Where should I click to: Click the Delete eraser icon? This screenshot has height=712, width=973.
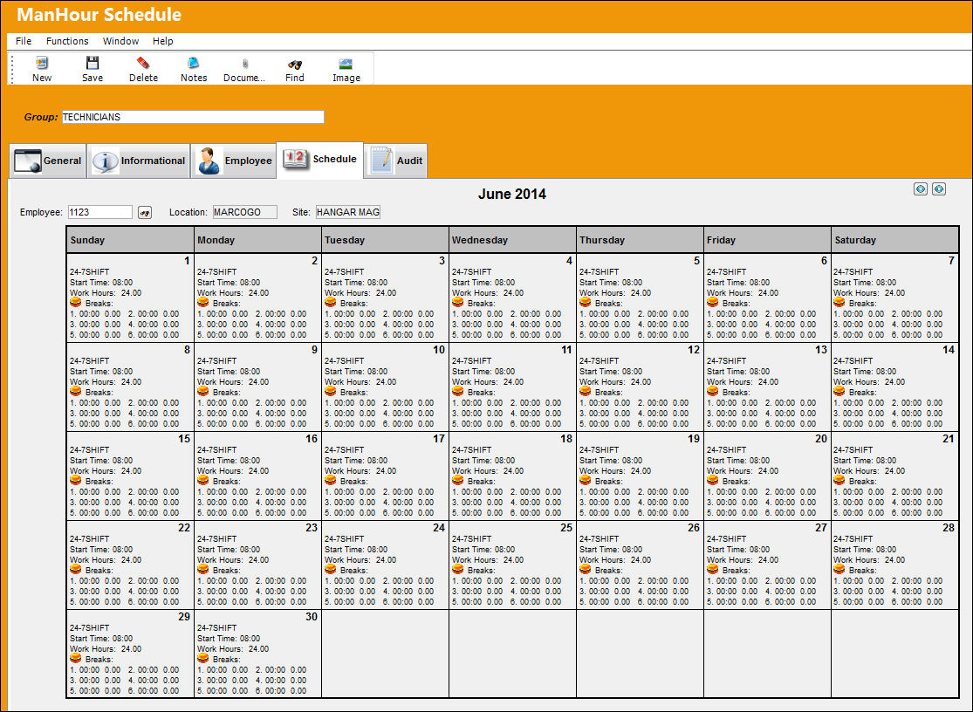click(x=143, y=64)
